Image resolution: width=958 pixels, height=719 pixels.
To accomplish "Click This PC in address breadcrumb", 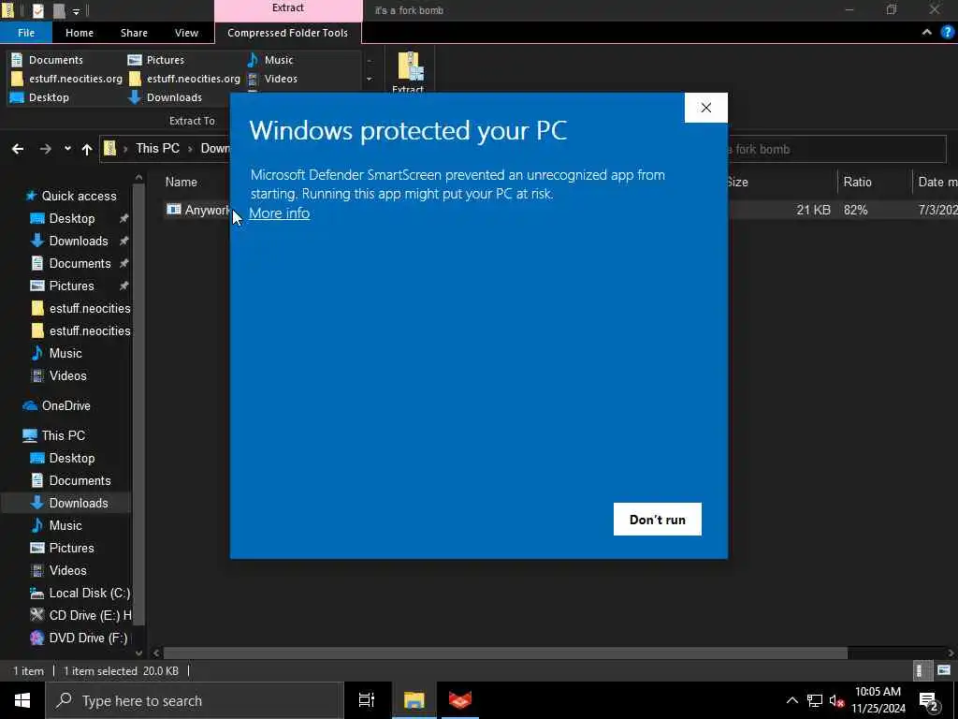I will [157, 149].
